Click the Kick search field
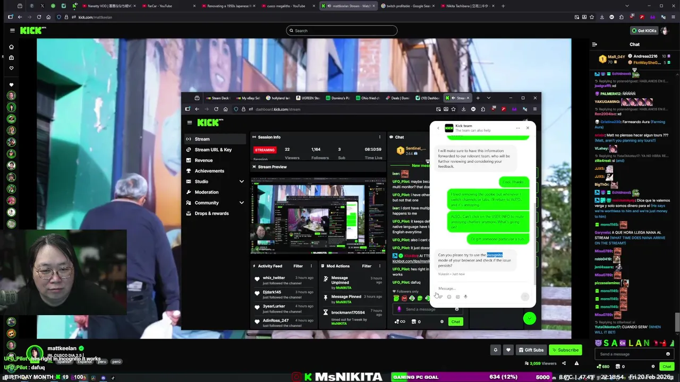This screenshot has height=382, width=680. [341, 31]
